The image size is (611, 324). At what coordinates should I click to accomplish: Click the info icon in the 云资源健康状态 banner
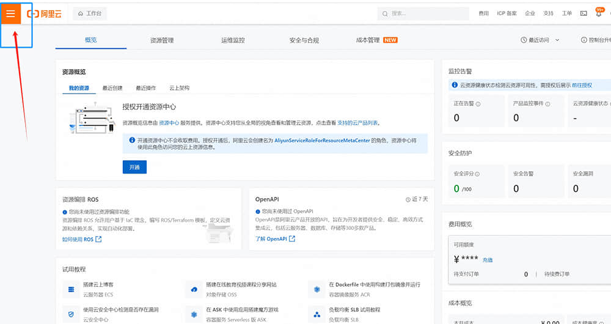pyautogui.click(x=455, y=85)
